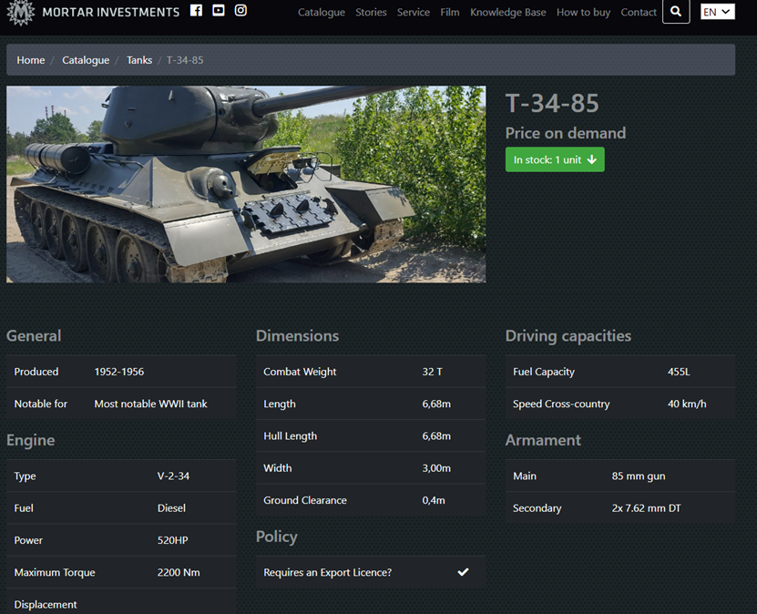Open the Contact page link

[638, 12]
